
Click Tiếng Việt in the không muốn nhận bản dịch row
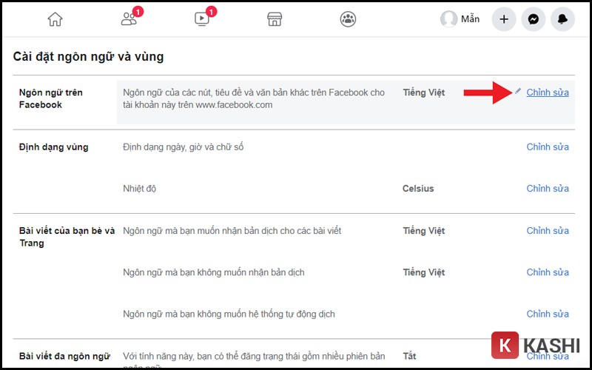click(423, 272)
